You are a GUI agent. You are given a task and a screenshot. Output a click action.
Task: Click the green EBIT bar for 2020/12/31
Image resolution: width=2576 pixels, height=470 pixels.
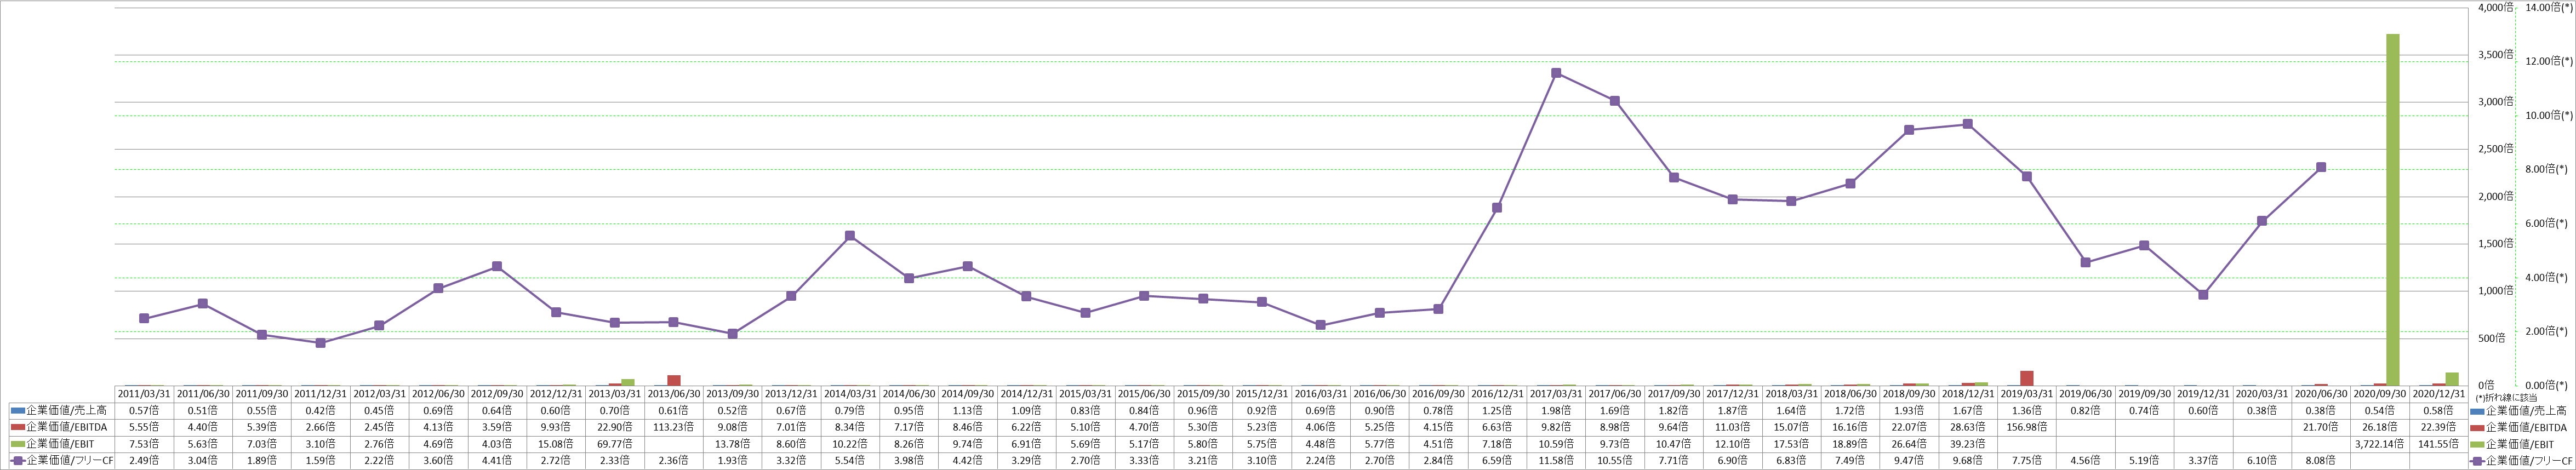(2452, 379)
